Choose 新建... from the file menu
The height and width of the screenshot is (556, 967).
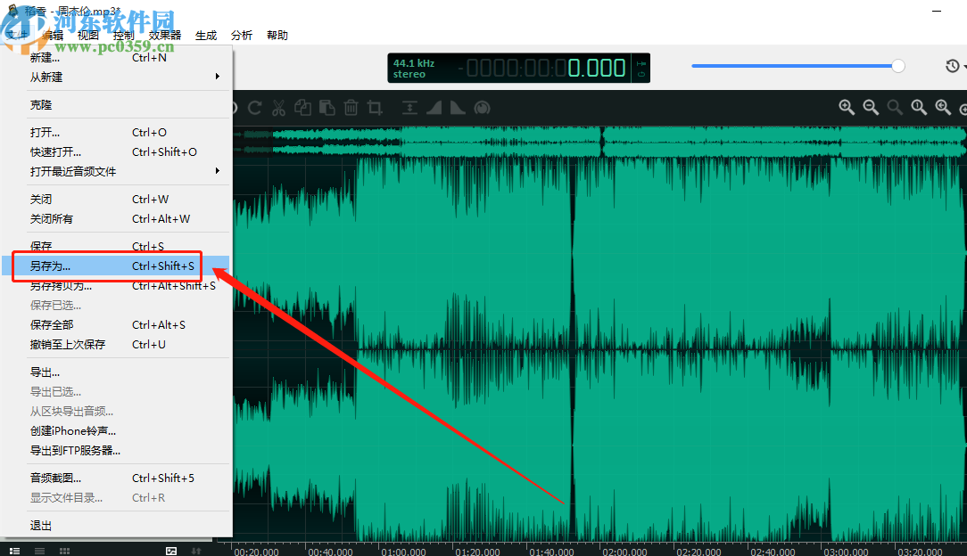pos(116,57)
